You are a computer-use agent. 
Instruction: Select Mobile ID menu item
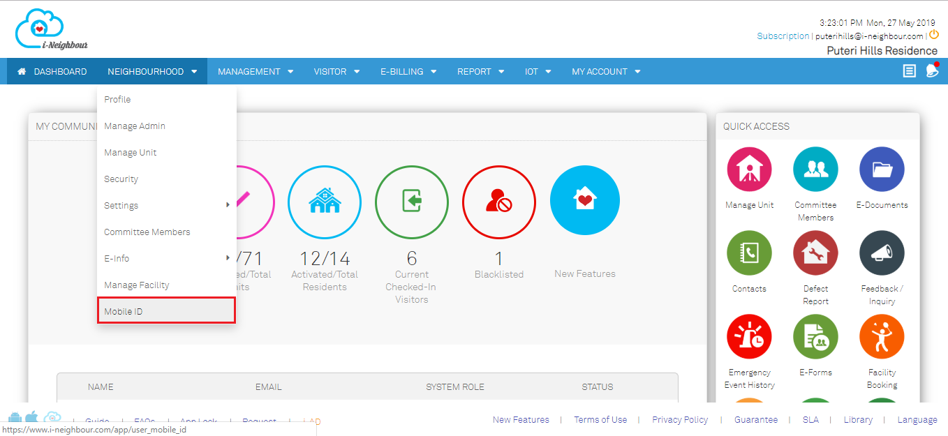coord(166,310)
